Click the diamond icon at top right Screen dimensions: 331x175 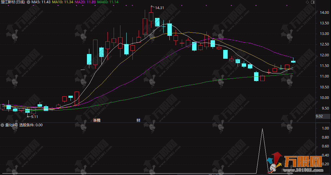click(x=307, y=2)
